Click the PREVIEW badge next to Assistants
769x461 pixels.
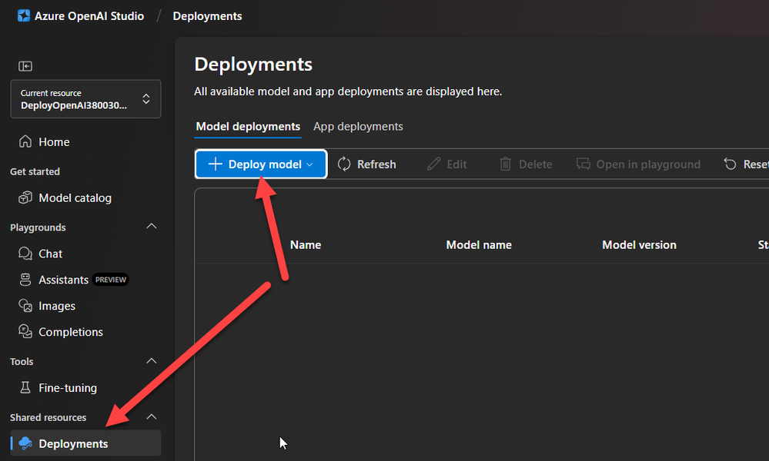[110, 280]
